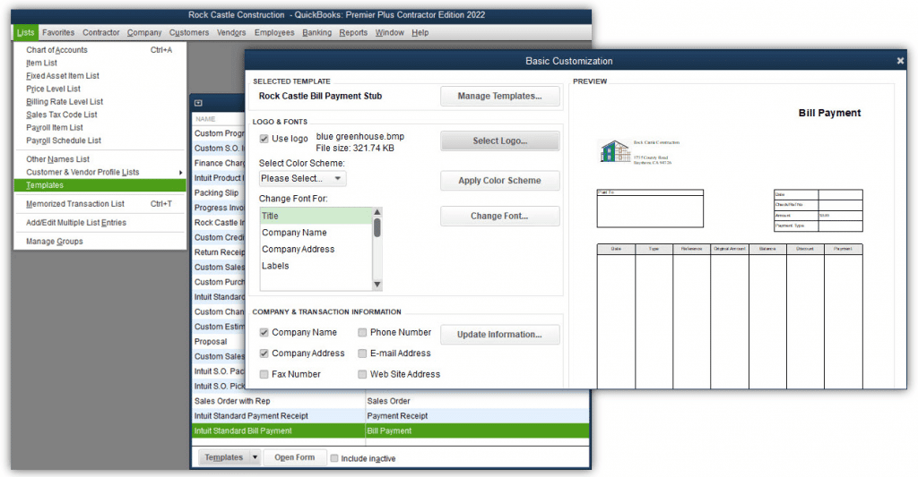Choose Price Level List
Image resolution: width=918 pixels, height=477 pixels.
point(100,89)
